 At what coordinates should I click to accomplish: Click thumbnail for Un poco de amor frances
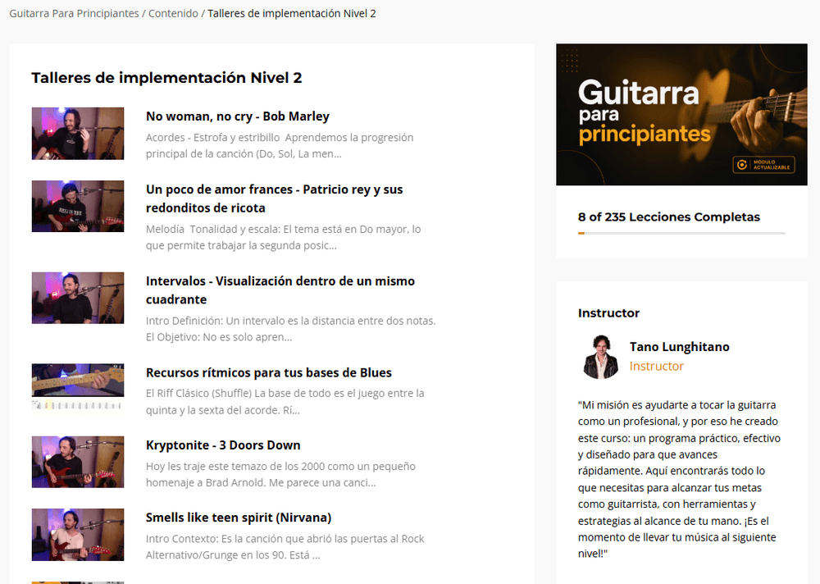(x=78, y=206)
